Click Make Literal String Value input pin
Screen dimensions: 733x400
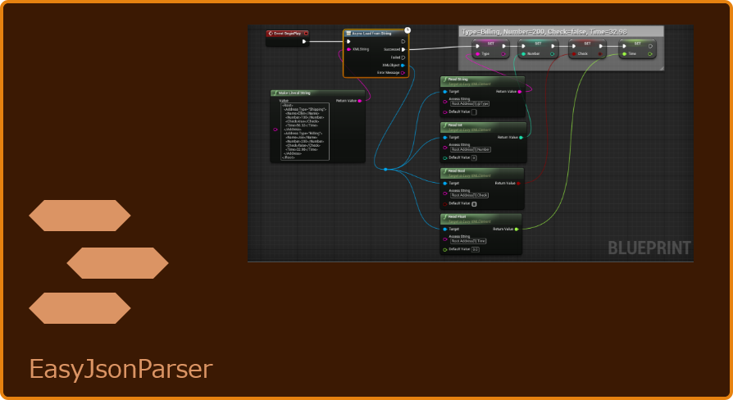(x=275, y=130)
